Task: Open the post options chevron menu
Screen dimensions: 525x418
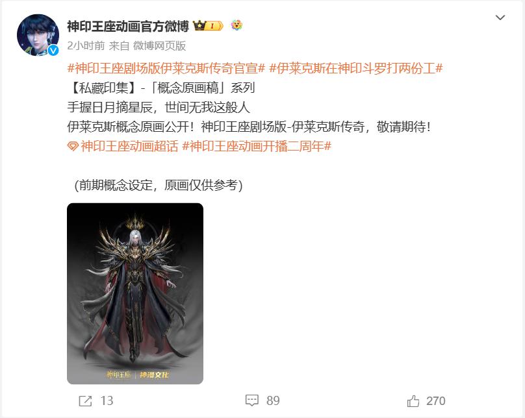Action: pos(500,18)
